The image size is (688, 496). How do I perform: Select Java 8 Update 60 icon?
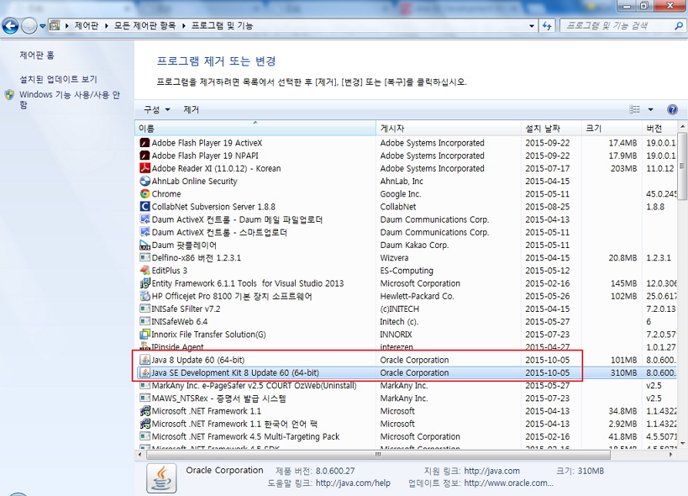[x=144, y=360]
